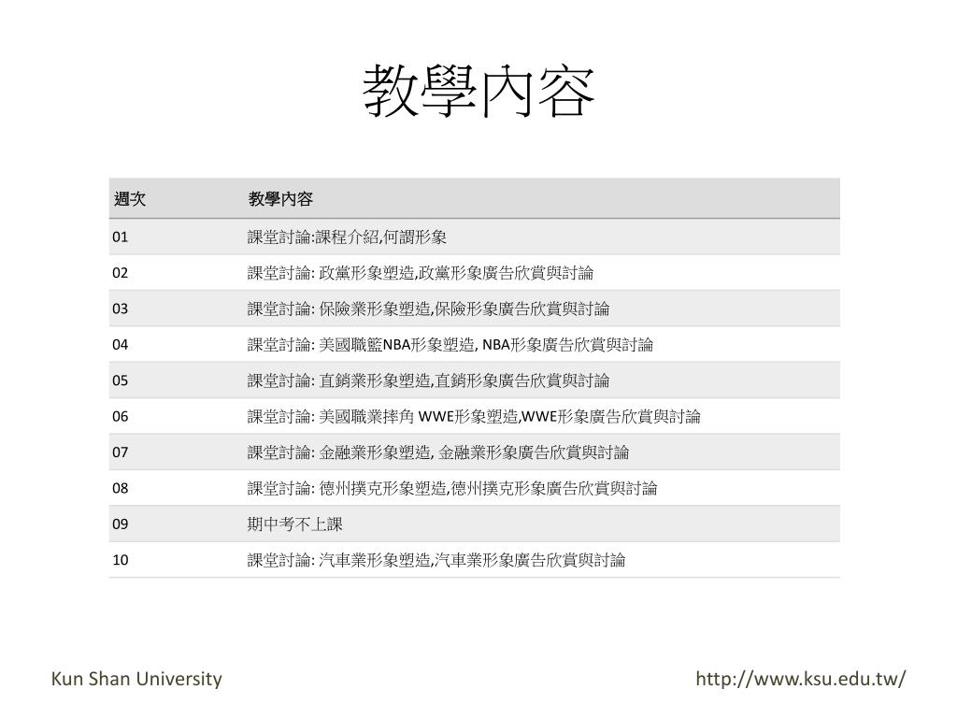The image size is (957, 718).
Task: Click the slide title 教學內容
Action: click(478, 93)
